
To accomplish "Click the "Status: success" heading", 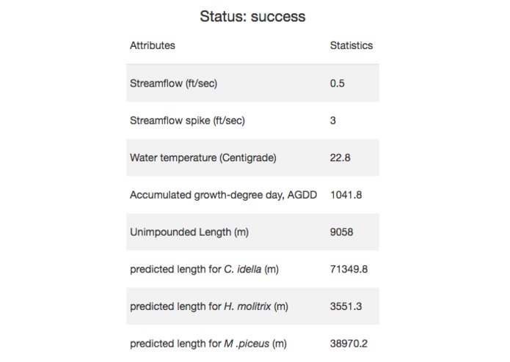I will tap(252, 16).
